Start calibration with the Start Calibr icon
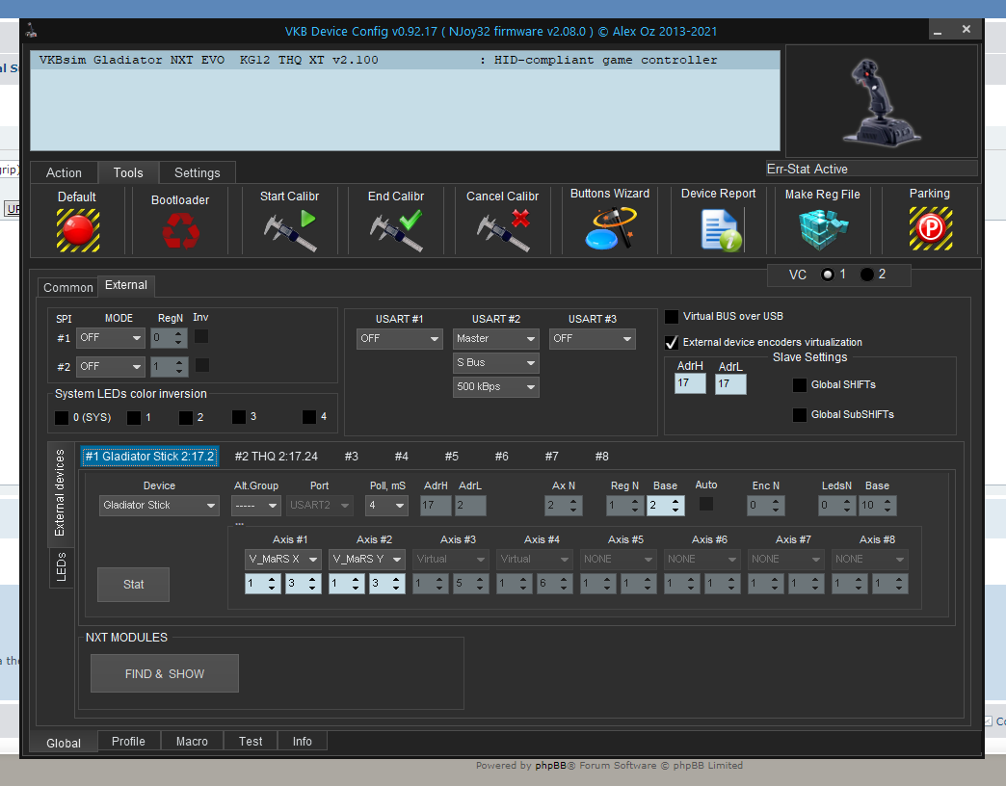1006x786 pixels. click(290, 231)
